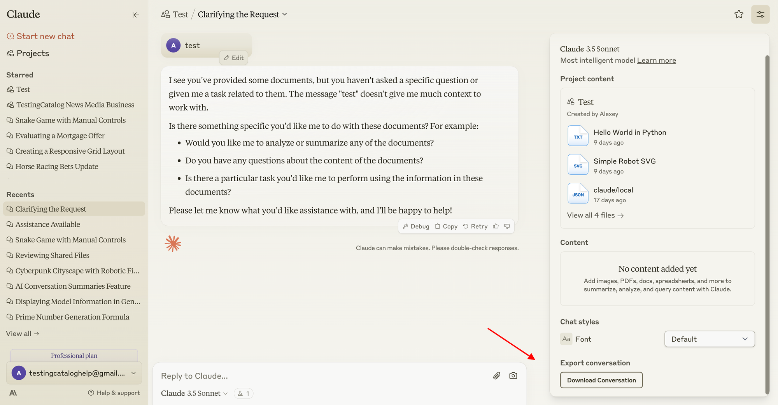The width and height of the screenshot is (778, 405).
Task: Click the Anthropic logo in sidebar footer
Action: 13,393
